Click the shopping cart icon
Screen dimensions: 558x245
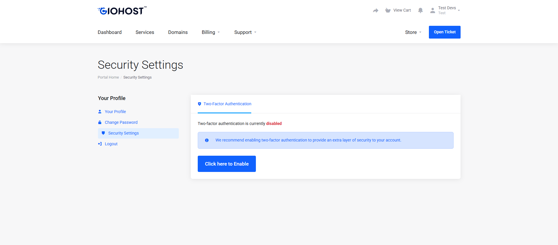[388, 10]
